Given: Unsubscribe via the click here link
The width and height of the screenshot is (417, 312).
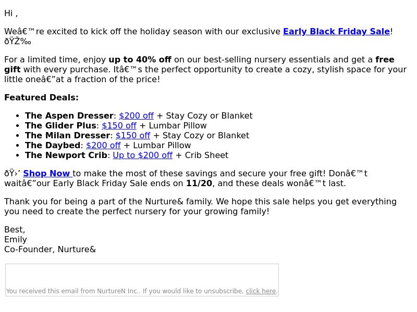Looking at the screenshot, I should point(261,291).
